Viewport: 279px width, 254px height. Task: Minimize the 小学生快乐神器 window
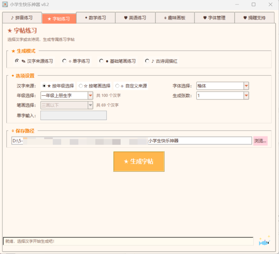tap(237, 4)
